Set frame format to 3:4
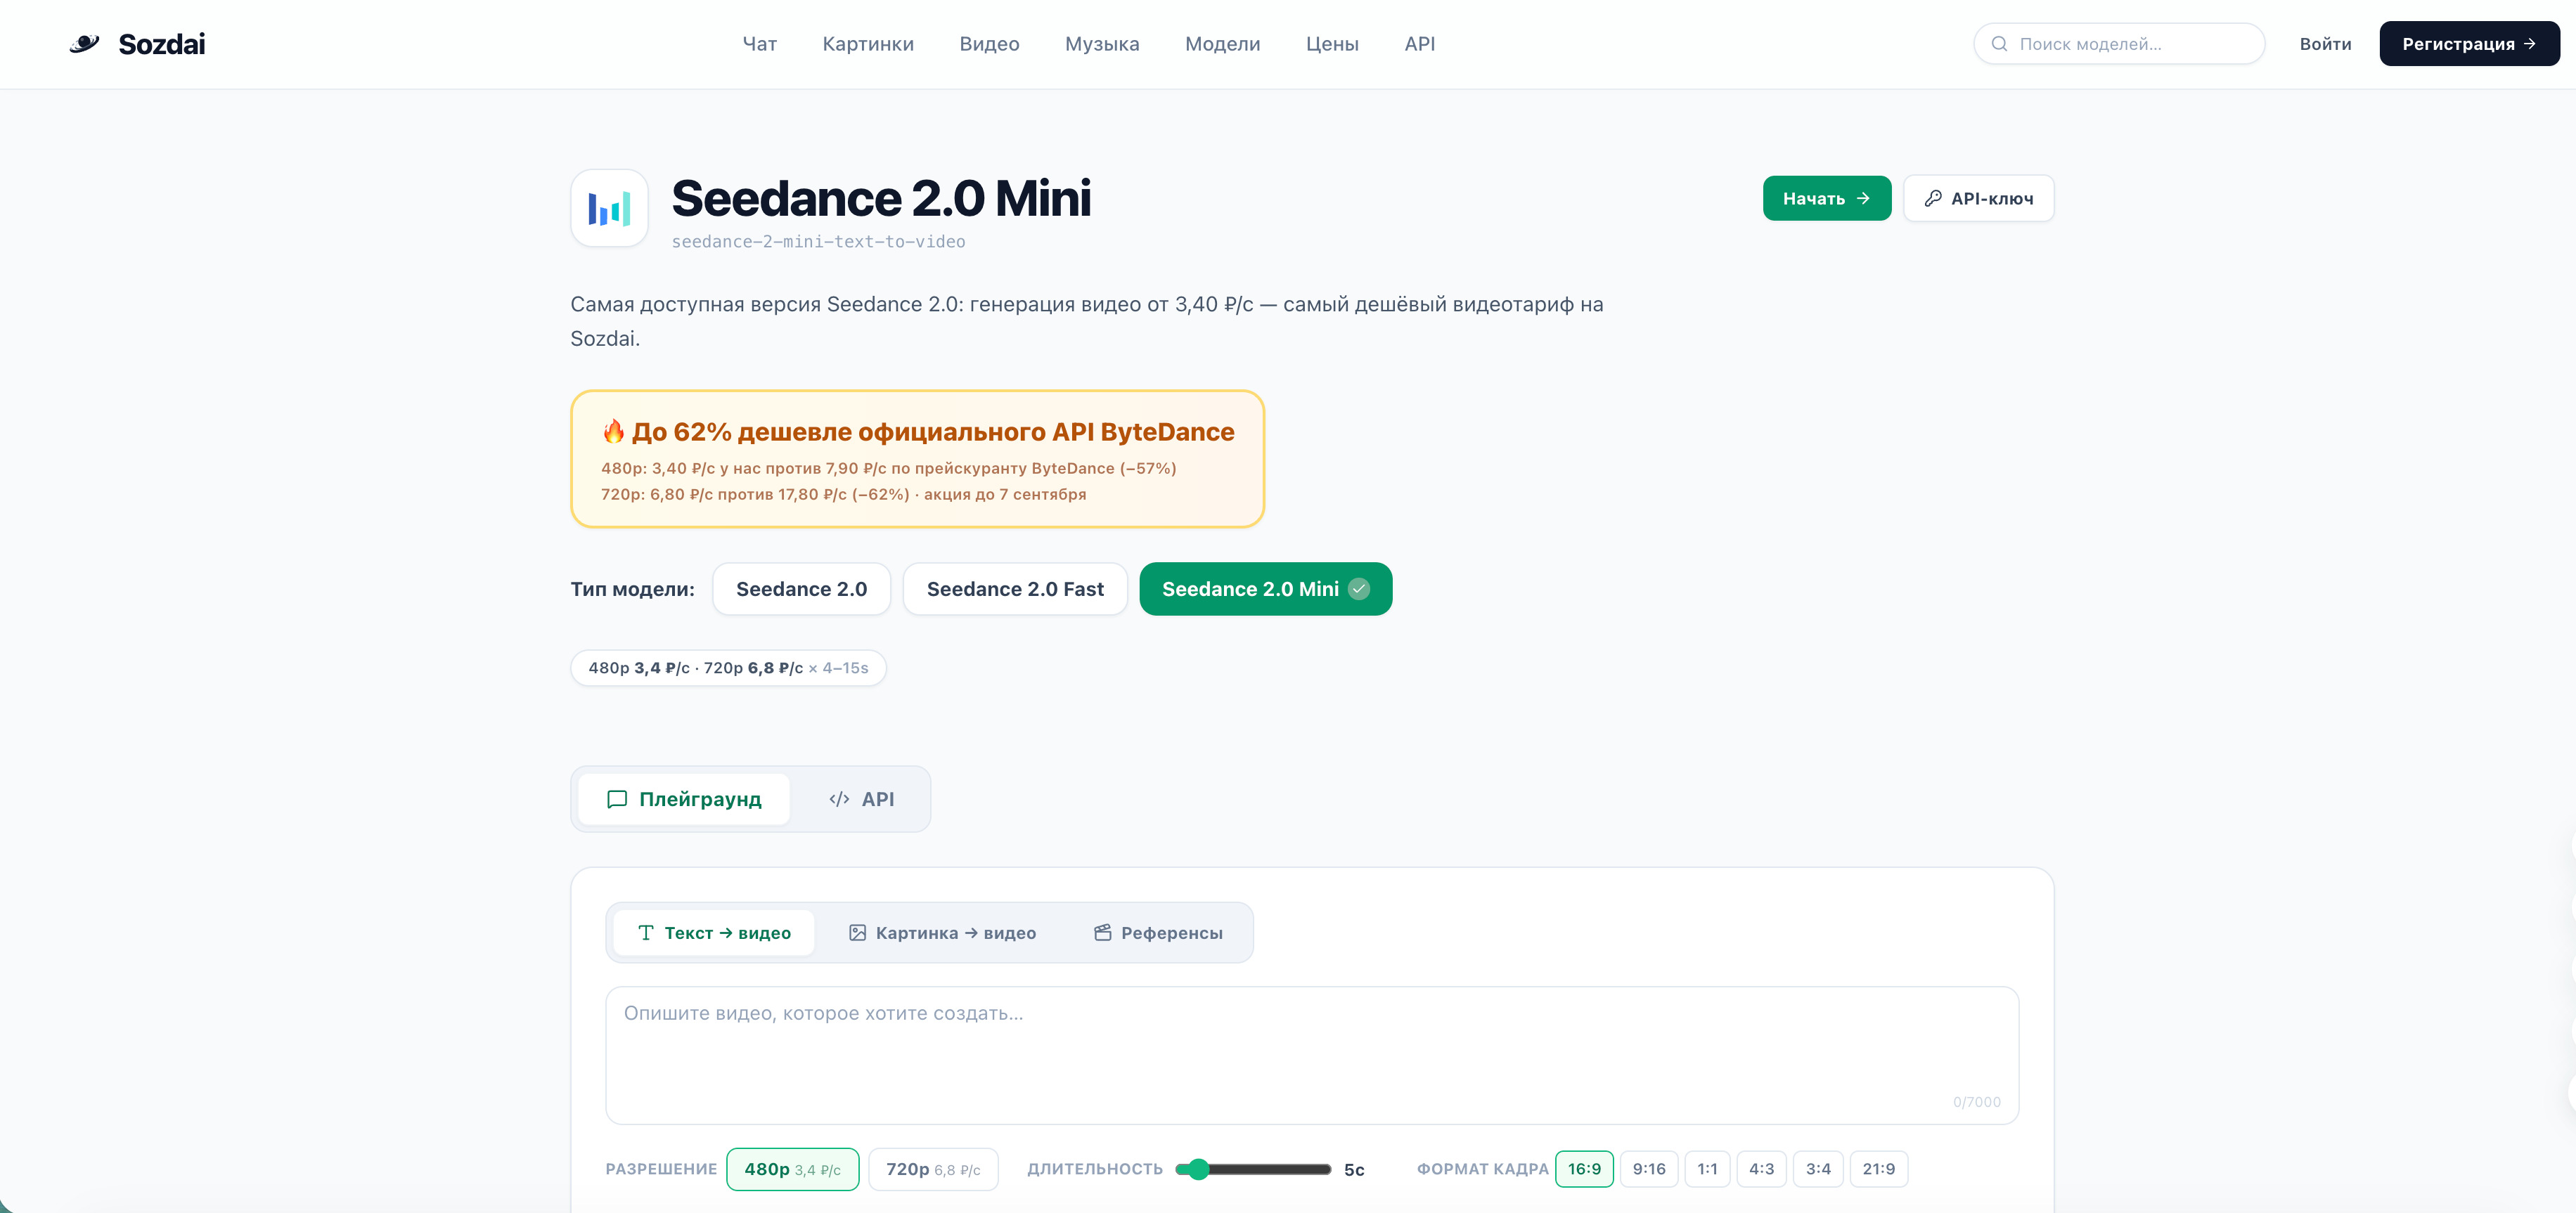This screenshot has width=2576, height=1213. tap(1818, 1169)
